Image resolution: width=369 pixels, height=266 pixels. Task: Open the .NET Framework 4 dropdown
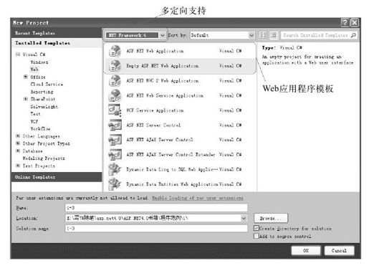pyautogui.click(x=163, y=35)
